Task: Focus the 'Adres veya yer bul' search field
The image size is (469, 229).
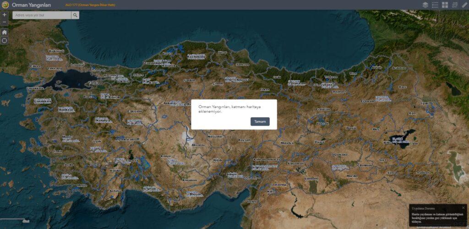Action: pyautogui.click(x=42, y=15)
